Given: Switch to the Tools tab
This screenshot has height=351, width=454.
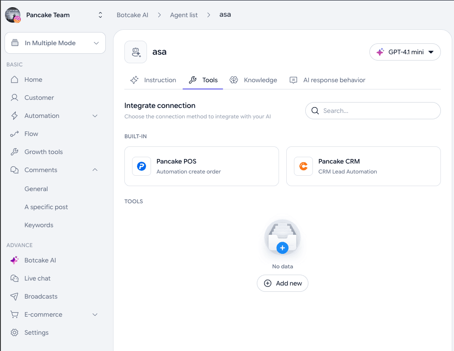Looking at the screenshot, I should (x=203, y=80).
